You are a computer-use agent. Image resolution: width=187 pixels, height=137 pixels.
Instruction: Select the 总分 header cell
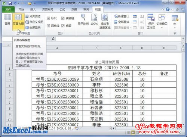[142, 74]
